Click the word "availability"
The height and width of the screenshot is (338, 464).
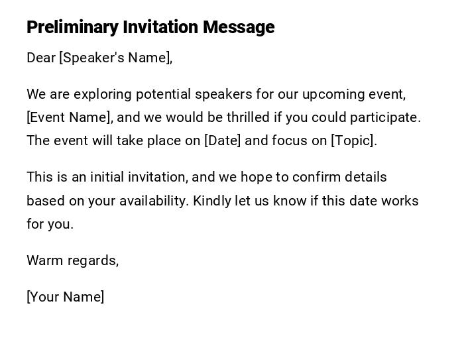pos(155,201)
